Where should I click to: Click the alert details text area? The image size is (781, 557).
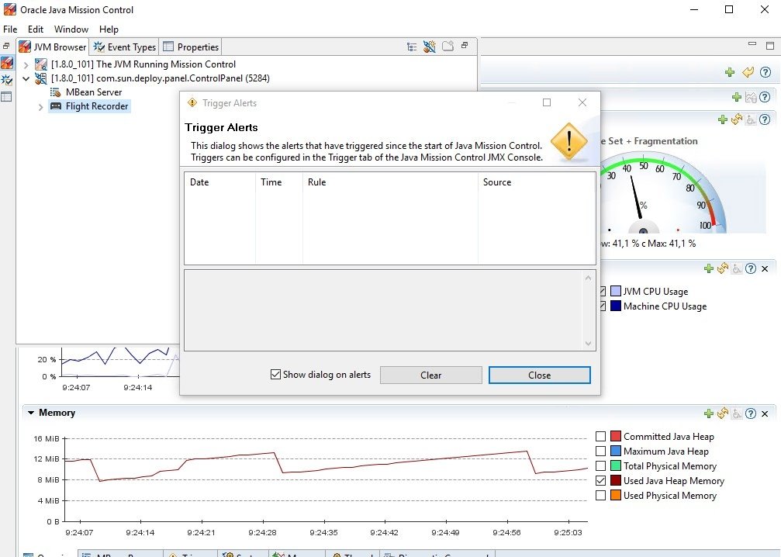pos(384,310)
